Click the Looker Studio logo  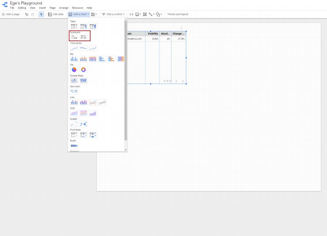pos(4,4)
